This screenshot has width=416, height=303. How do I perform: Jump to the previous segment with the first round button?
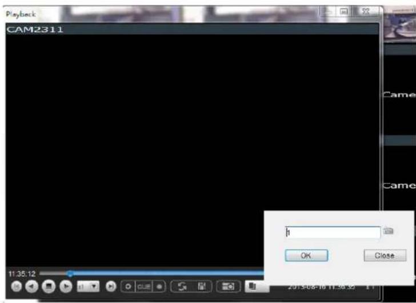tap(17, 286)
